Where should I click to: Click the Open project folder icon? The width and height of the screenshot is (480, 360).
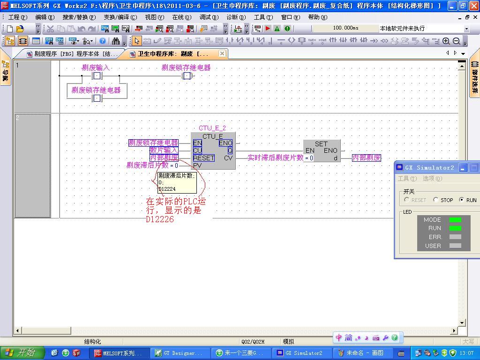[x=20, y=29]
